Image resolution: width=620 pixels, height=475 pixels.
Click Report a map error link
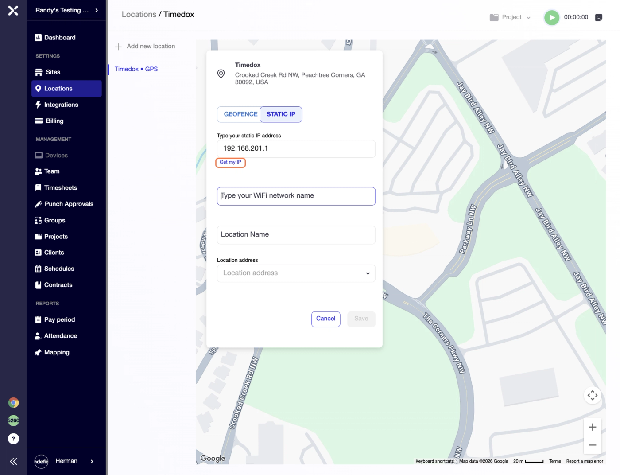585,461
